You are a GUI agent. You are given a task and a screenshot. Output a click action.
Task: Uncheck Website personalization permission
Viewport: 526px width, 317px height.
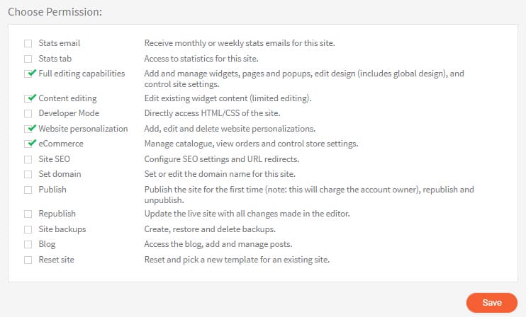pyautogui.click(x=28, y=129)
